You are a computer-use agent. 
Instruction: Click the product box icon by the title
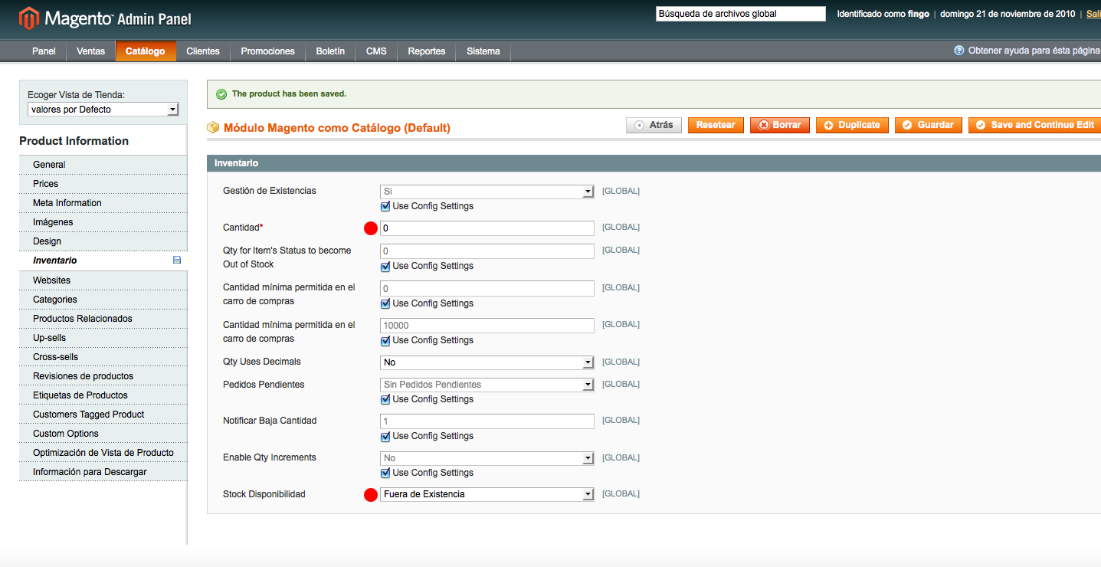coord(213,127)
